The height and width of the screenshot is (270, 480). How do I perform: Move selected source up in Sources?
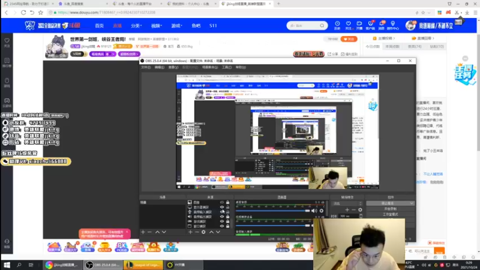point(211,232)
